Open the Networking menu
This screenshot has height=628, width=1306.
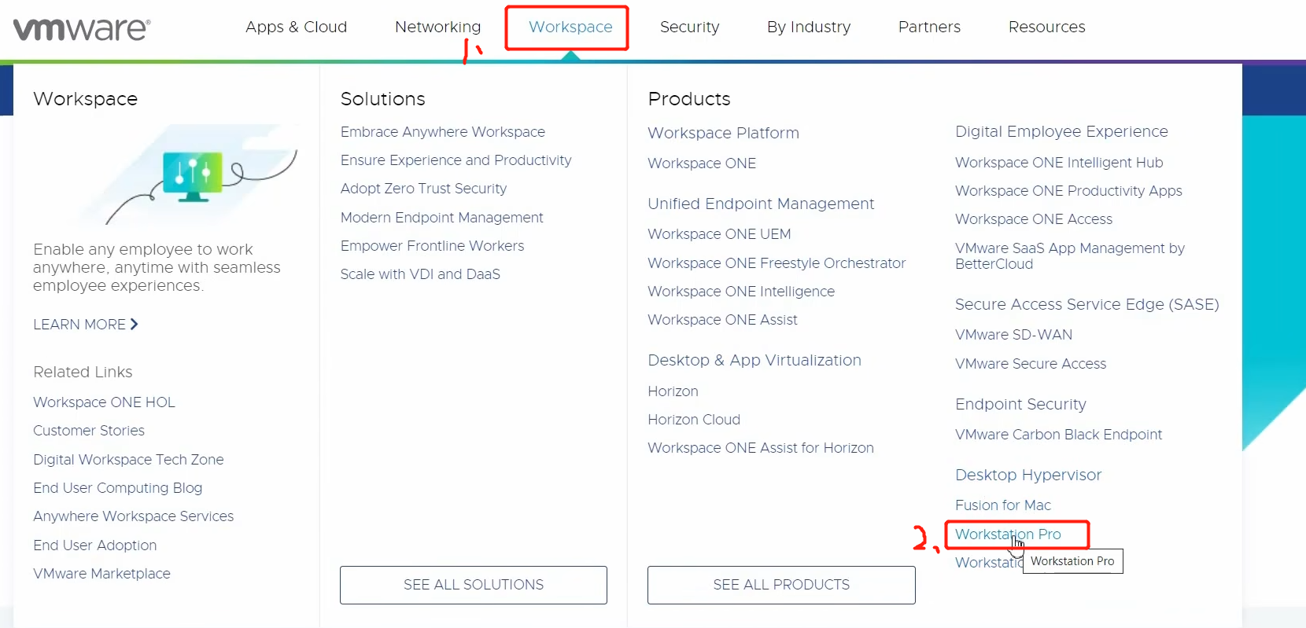pos(437,27)
